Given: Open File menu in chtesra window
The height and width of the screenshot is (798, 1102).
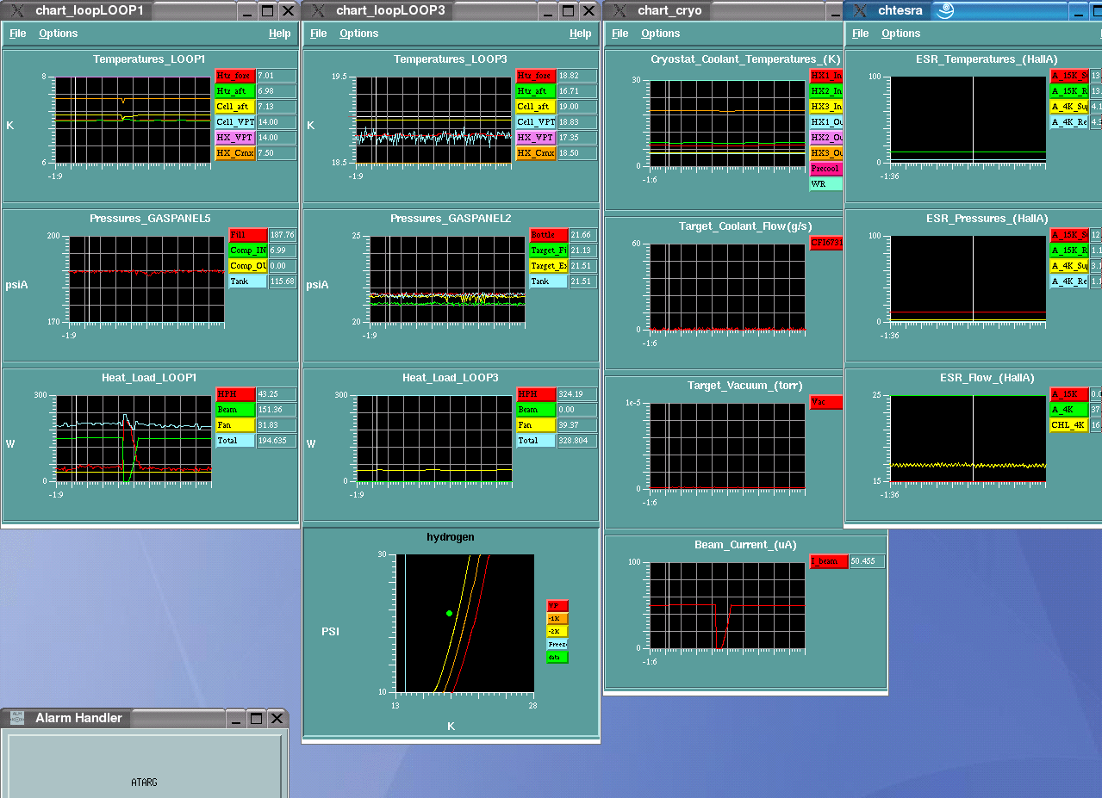Looking at the screenshot, I should pos(861,34).
